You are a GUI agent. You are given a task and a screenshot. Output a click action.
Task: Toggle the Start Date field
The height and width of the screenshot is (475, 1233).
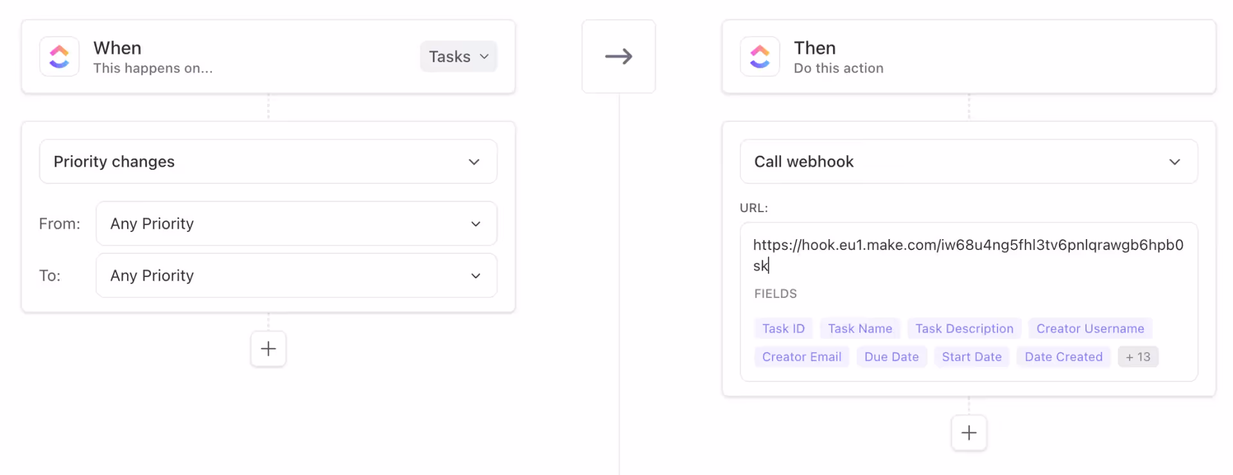[x=972, y=356]
